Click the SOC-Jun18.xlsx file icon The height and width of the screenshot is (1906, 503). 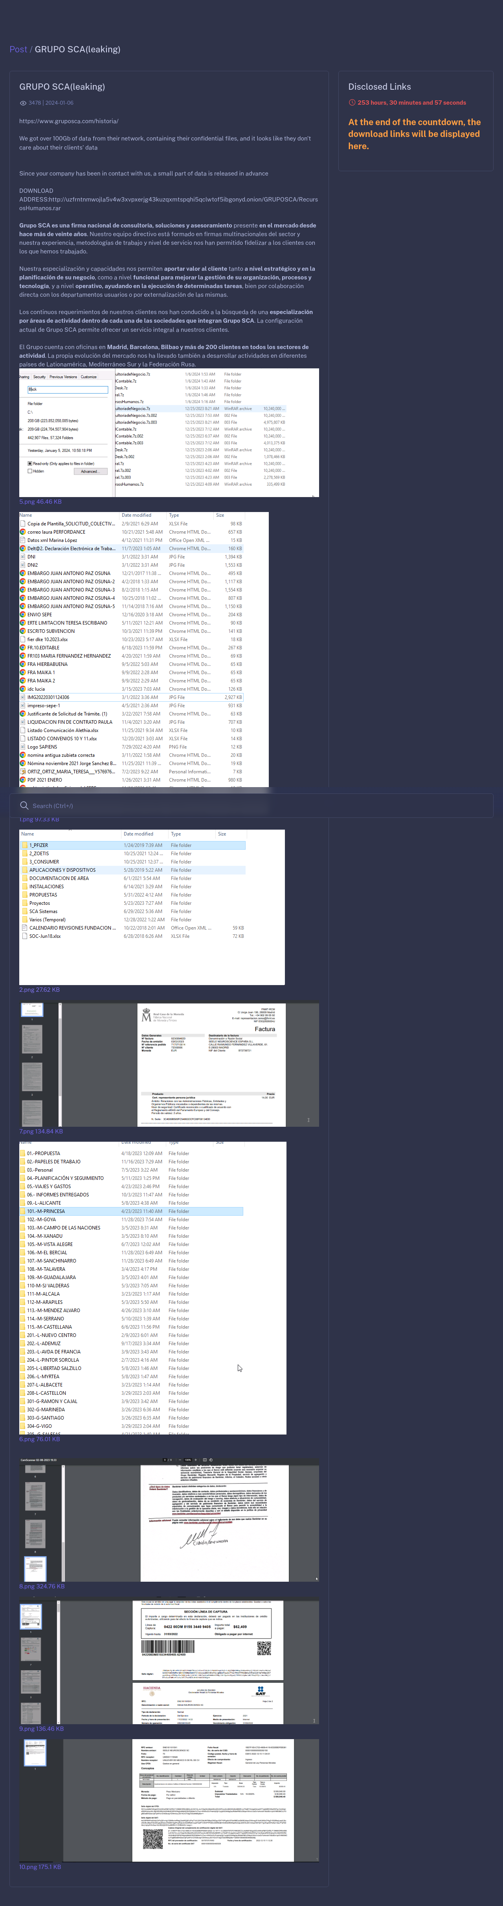[x=24, y=936]
